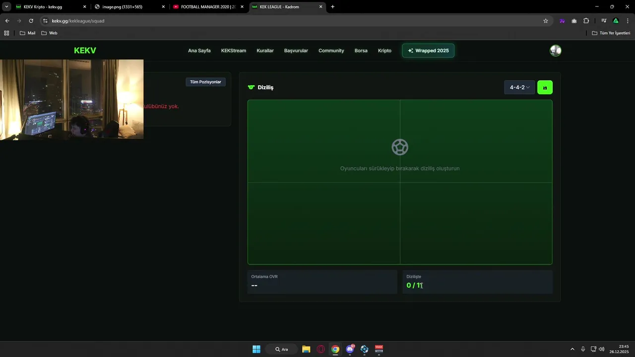Click the taskbar Ara search box
635x357 pixels.
(282, 349)
